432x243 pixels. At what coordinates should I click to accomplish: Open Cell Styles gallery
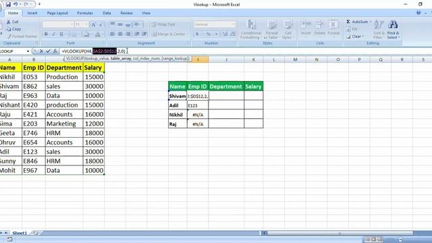[x=288, y=30]
